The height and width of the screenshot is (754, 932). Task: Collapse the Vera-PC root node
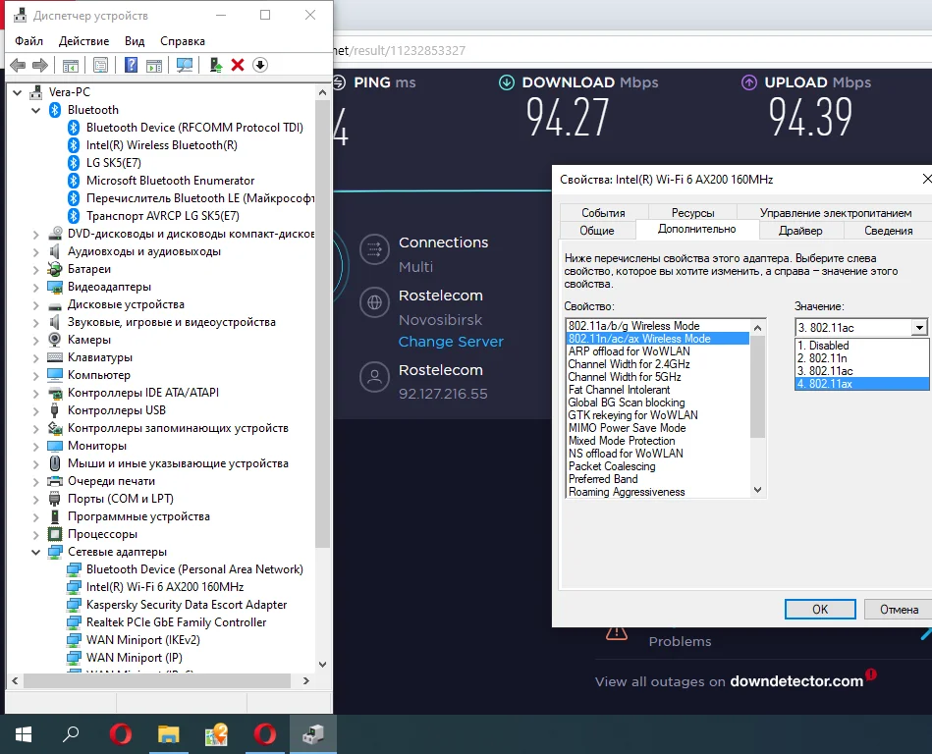pyautogui.click(x=18, y=92)
